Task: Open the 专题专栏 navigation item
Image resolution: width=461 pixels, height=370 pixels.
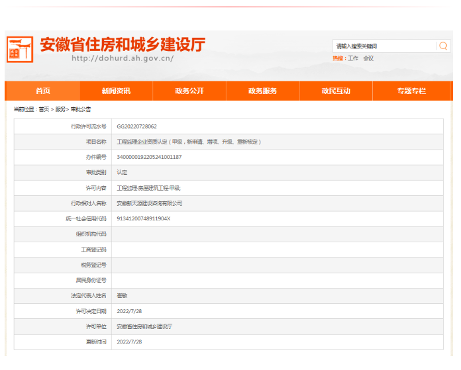Action: pos(411,91)
